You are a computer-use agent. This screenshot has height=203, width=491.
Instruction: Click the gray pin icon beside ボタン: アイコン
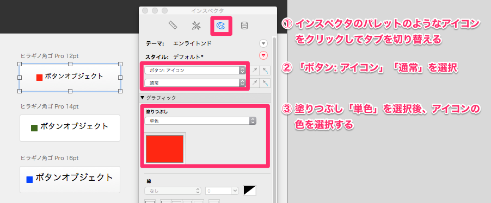[x=255, y=71]
